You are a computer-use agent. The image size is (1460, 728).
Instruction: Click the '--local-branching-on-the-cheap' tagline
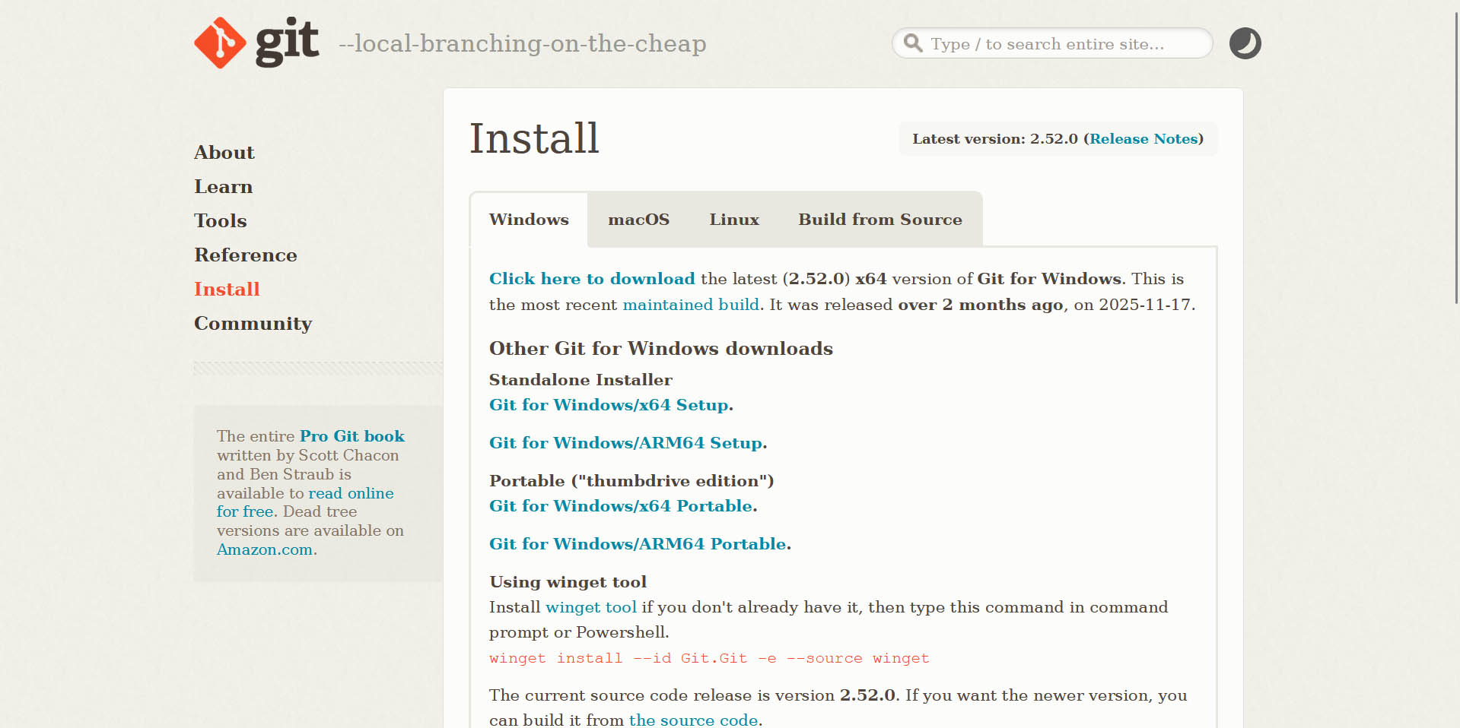pos(523,44)
